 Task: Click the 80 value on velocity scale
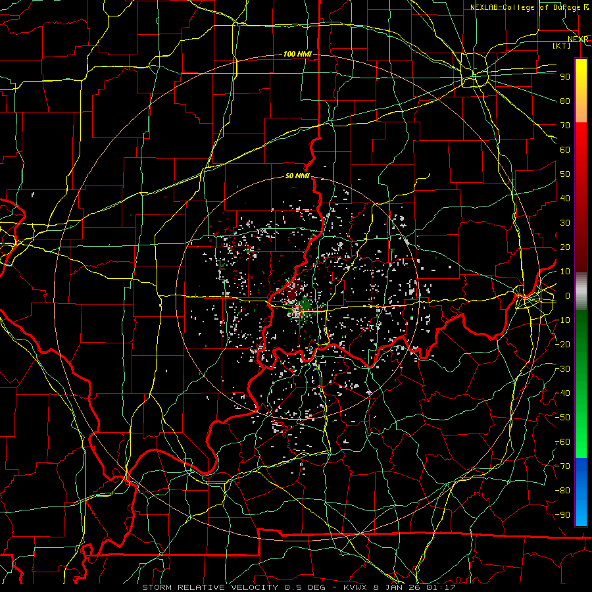[x=565, y=101]
